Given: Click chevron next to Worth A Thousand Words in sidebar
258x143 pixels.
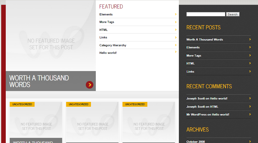Looking at the screenshot, I should 250,39.
